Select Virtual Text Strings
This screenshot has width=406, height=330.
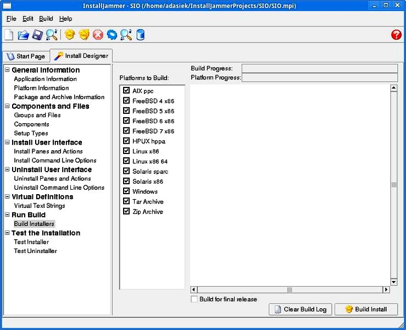(40, 206)
